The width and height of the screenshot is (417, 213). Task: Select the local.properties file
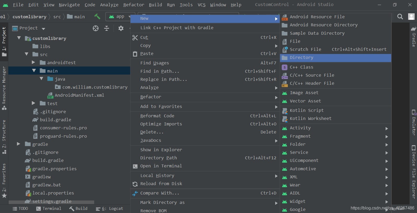click(50, 193)
